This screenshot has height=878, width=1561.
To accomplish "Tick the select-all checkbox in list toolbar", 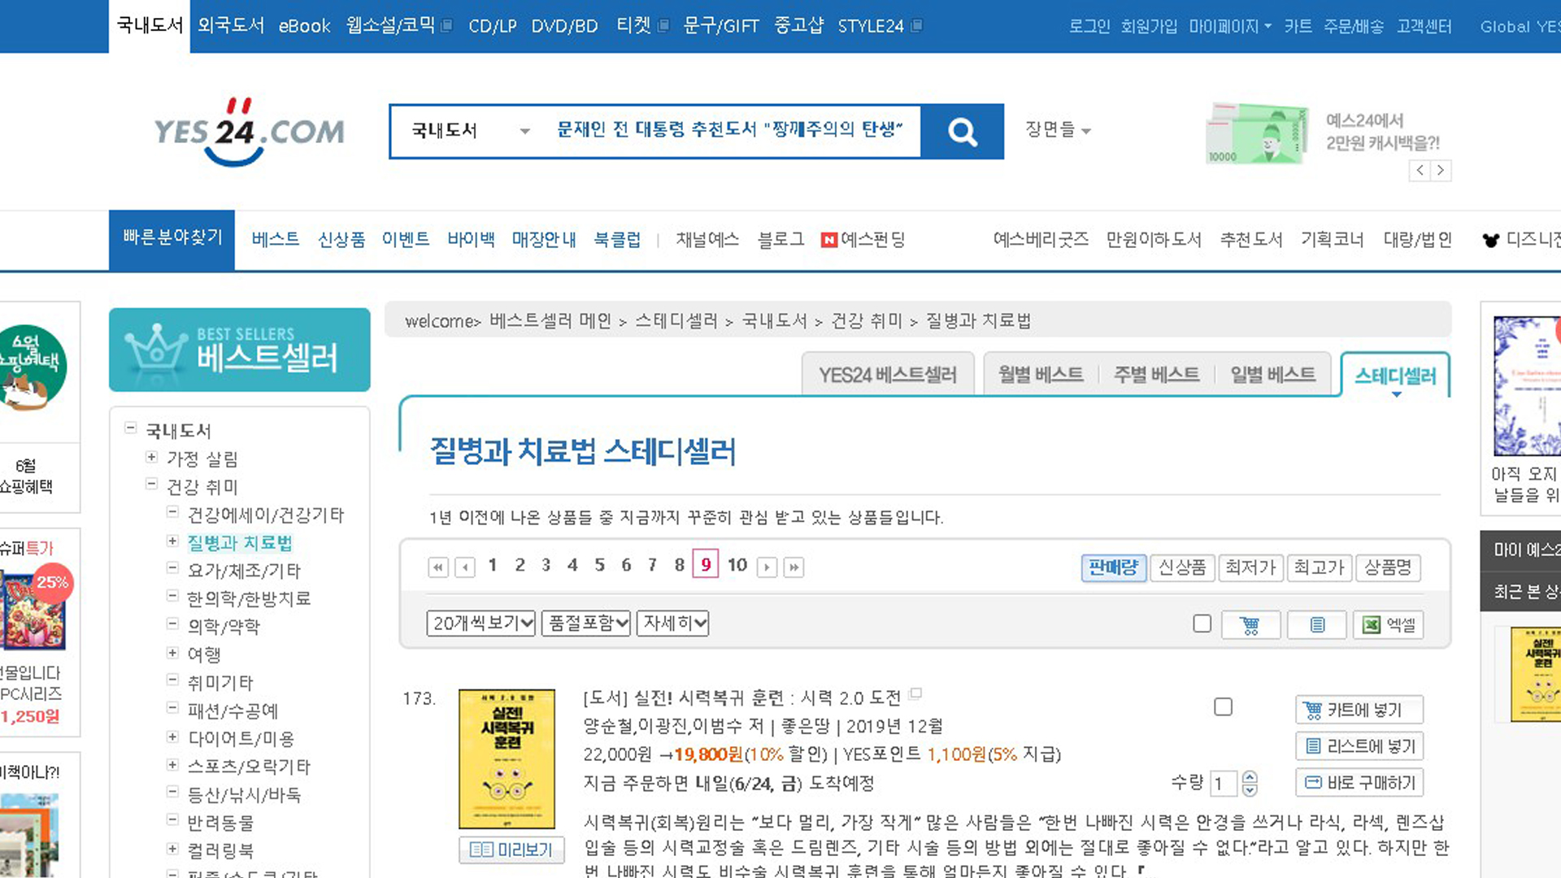I will pos(1202,624).
